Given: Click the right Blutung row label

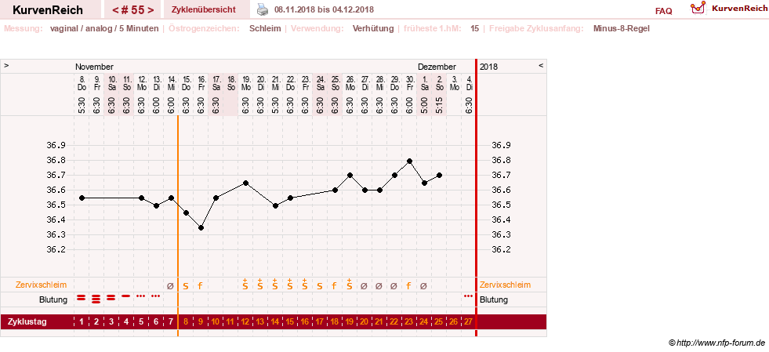Looking at the screenshot, I should (494, 299).
